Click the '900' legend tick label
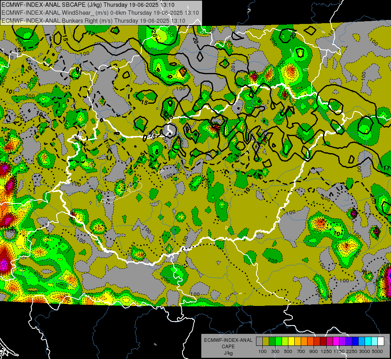The width and height of the screenshot is (391, 359). (x=314, y=351)
